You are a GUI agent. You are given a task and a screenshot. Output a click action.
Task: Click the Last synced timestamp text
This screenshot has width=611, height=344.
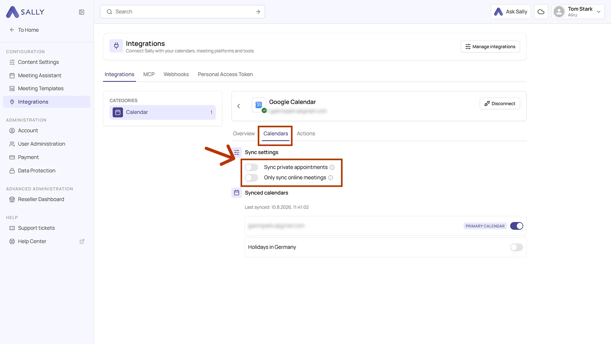coord(276,208)
